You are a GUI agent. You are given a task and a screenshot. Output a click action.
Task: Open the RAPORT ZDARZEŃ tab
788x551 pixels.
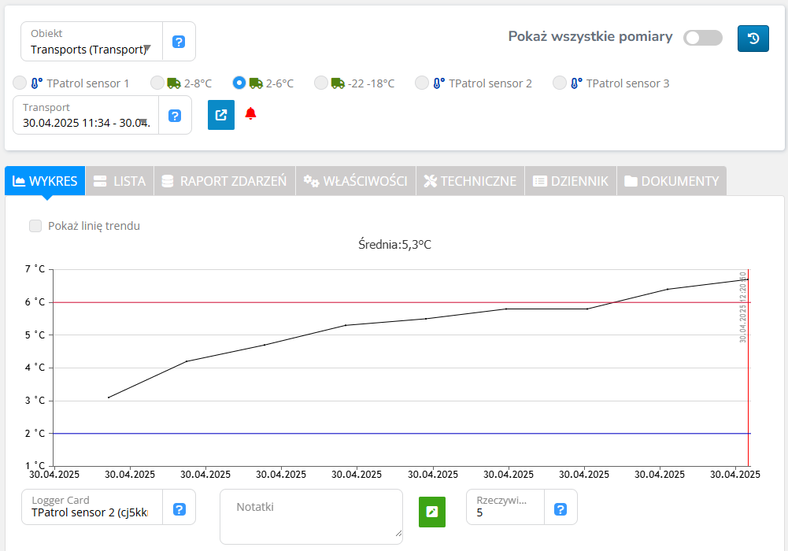click(224, 181)
